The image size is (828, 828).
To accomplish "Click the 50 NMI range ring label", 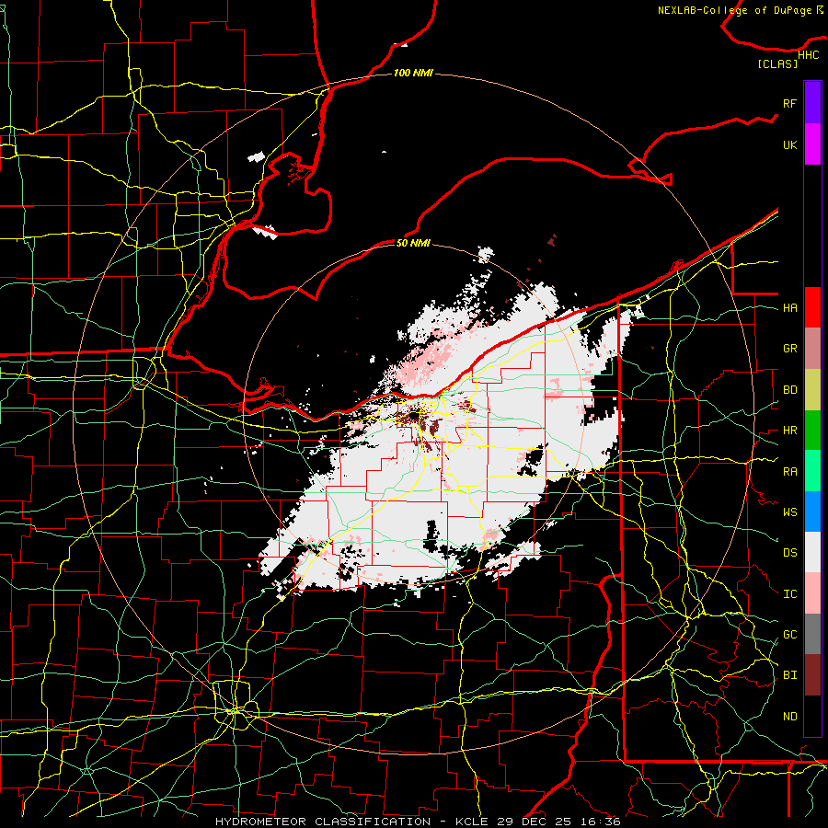I will [413, 243].
